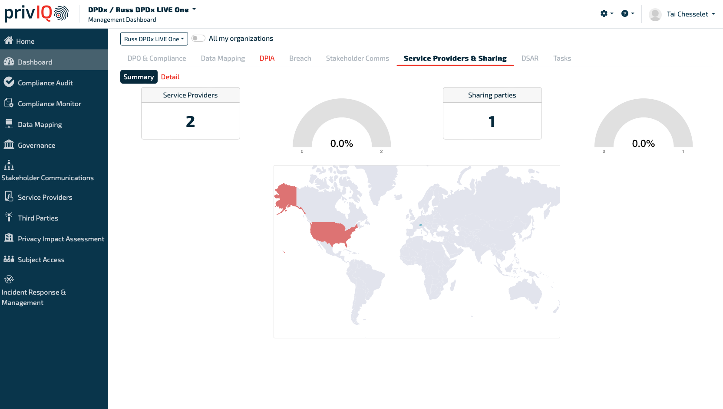
Task: Switch to the Stakeholder Comms tab
Action: pyautogui.click(x=357, y=58)
